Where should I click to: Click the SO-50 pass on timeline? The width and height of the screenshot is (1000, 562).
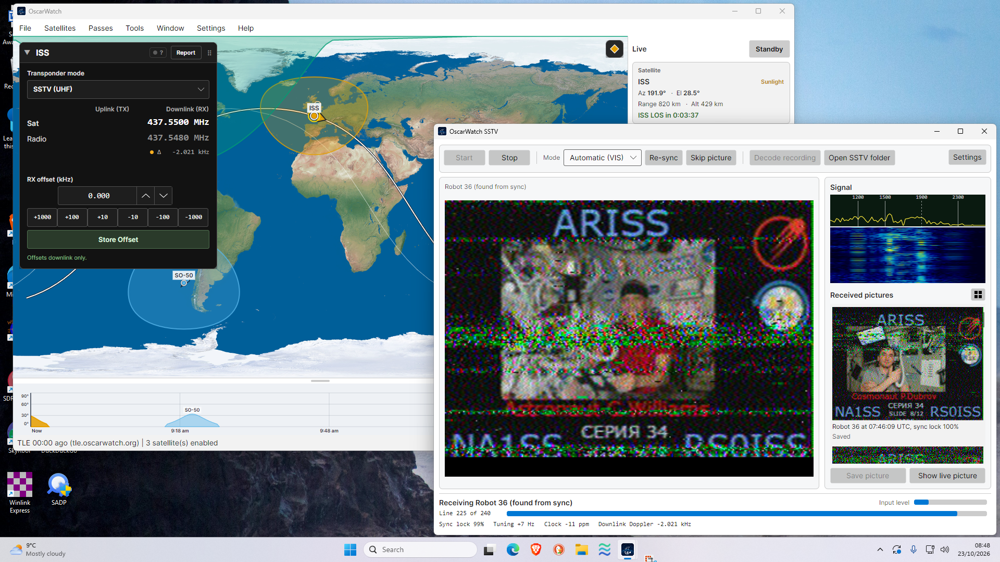coord(192,420)
